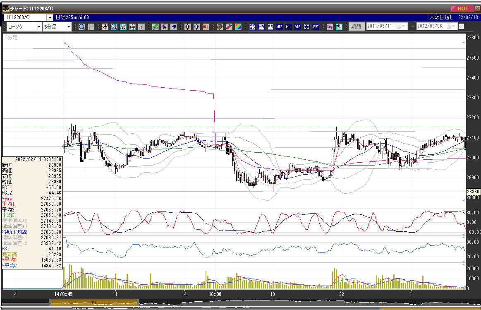Image resolution: width=481 pixels, height=310 pixels.
Task: Open the 5分足 timeframe dropdown
Action: pyautogui.click(x=68, y=27)
